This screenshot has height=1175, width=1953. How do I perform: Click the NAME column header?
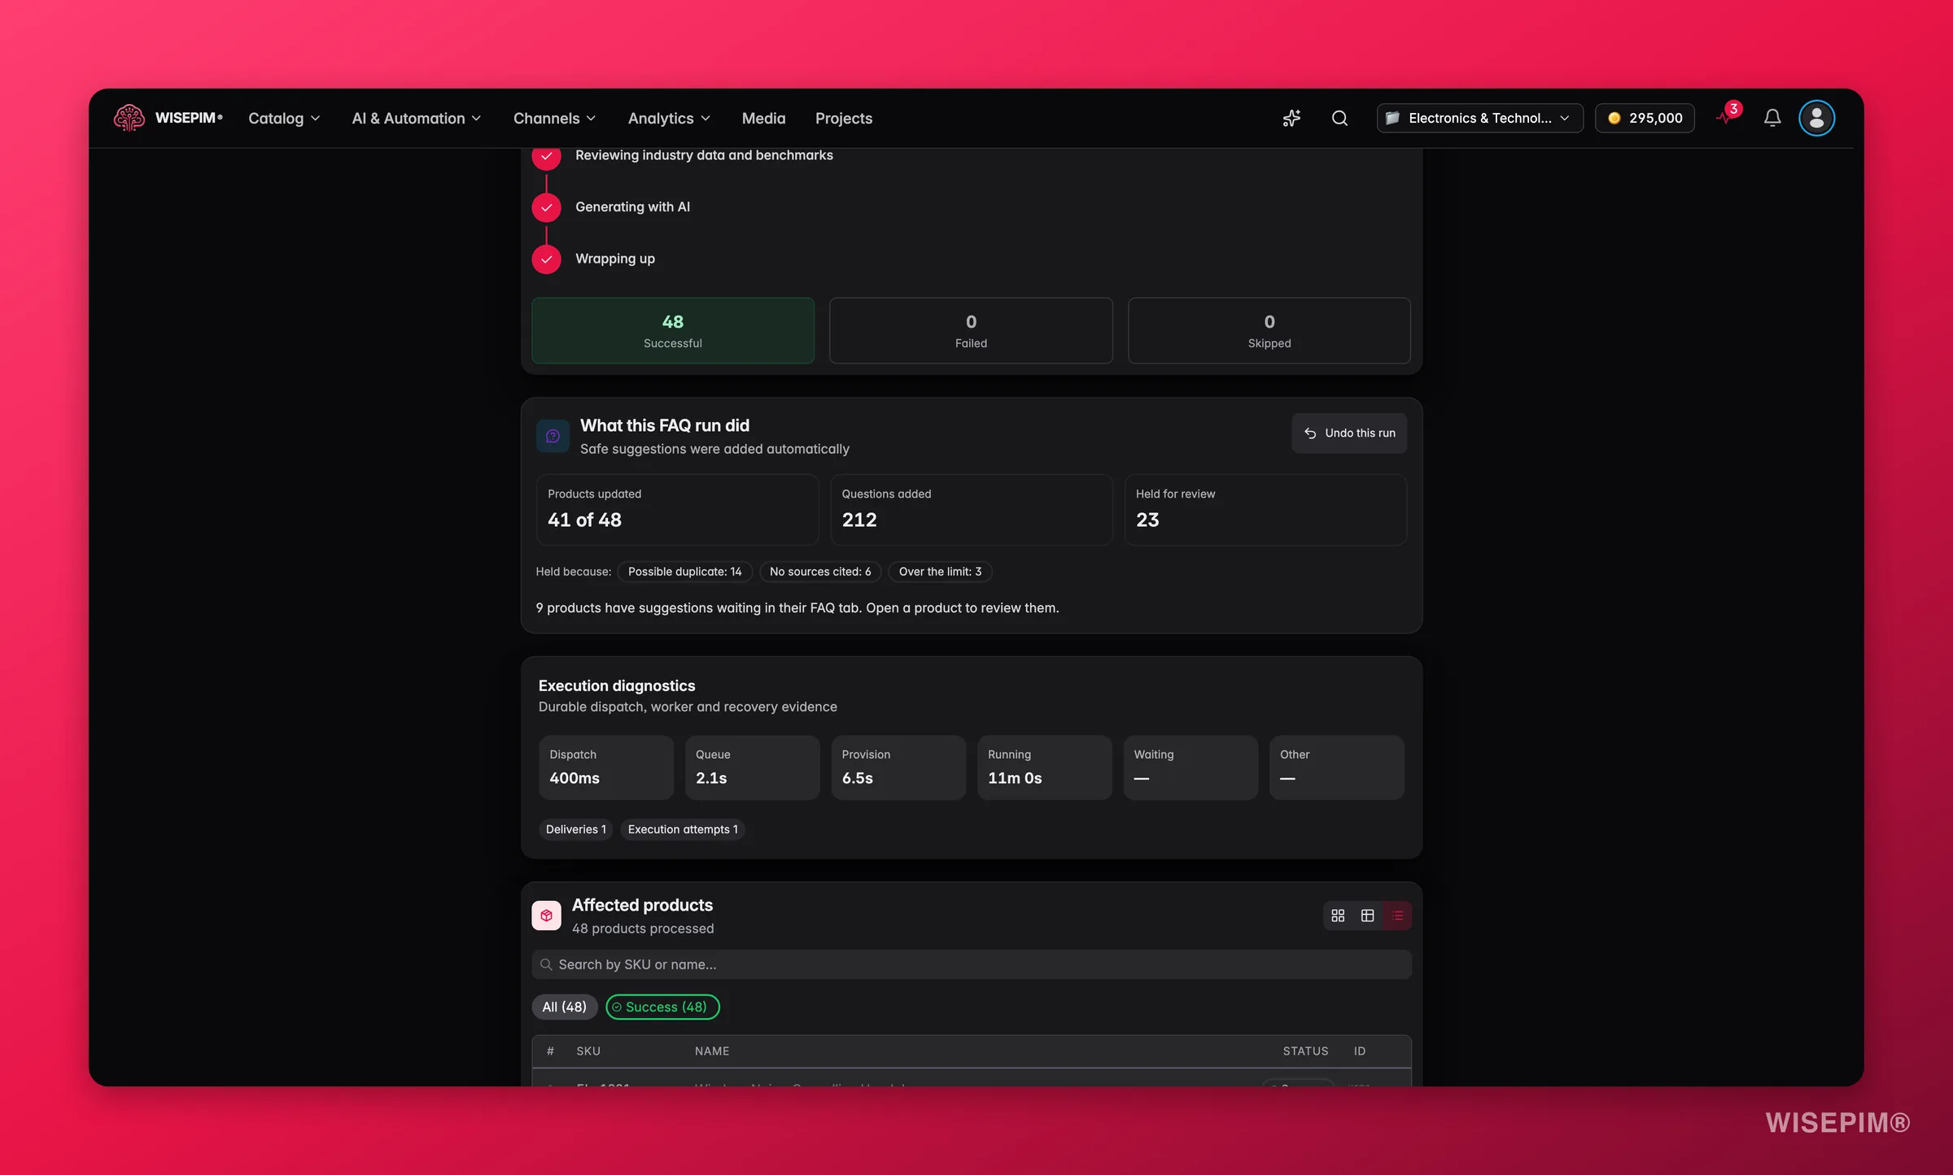tap(711, 1051)
